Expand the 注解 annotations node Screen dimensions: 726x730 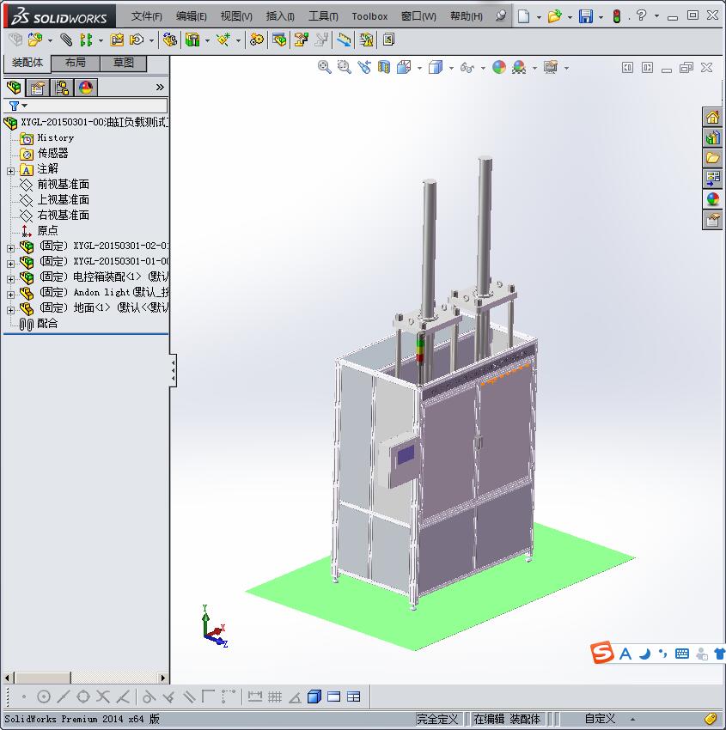click(x=10, y=170)
